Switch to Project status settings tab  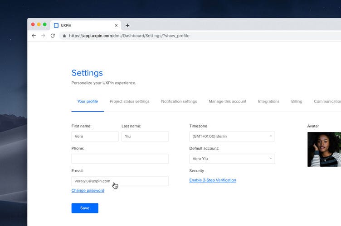tap(130, 101)
